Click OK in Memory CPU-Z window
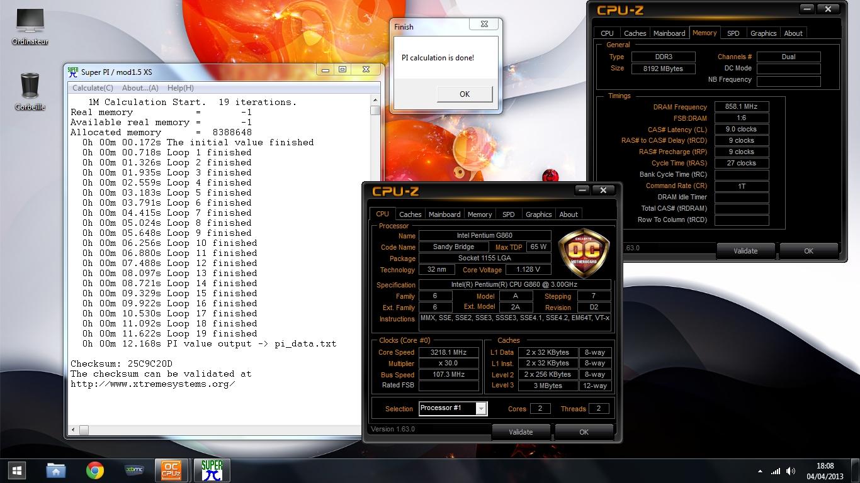Image resolution: width=860 pixels, height=483 pixels. [x=808, y=251]
